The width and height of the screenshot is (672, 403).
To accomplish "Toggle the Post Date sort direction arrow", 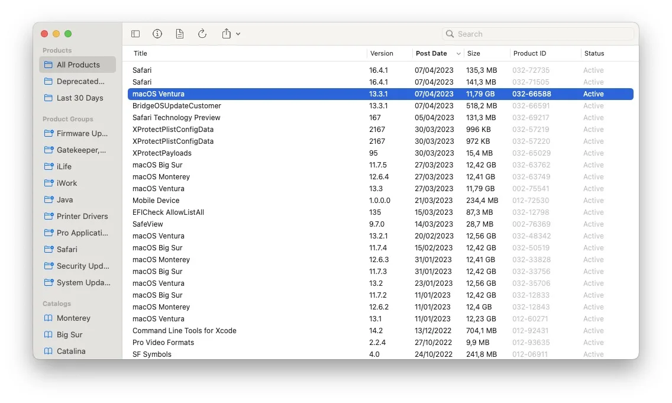I will click(458, 54).
